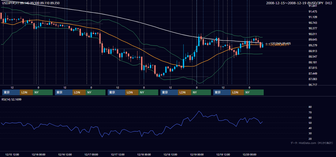Select price axis value 91.841
336x157 pixels.
click(313, 6)
